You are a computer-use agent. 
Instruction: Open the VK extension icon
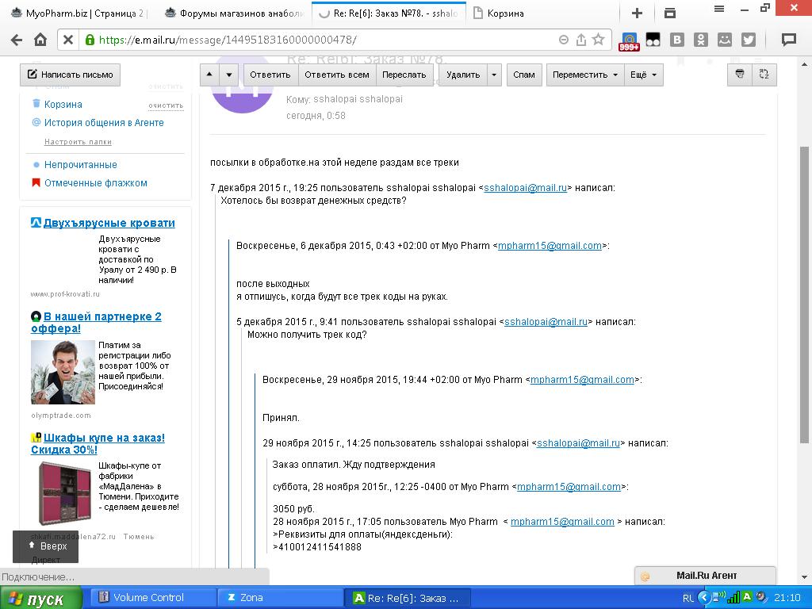(677, 40)
